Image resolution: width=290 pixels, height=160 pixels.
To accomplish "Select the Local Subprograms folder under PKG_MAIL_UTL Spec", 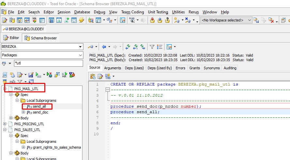I will tap(41, 100).
